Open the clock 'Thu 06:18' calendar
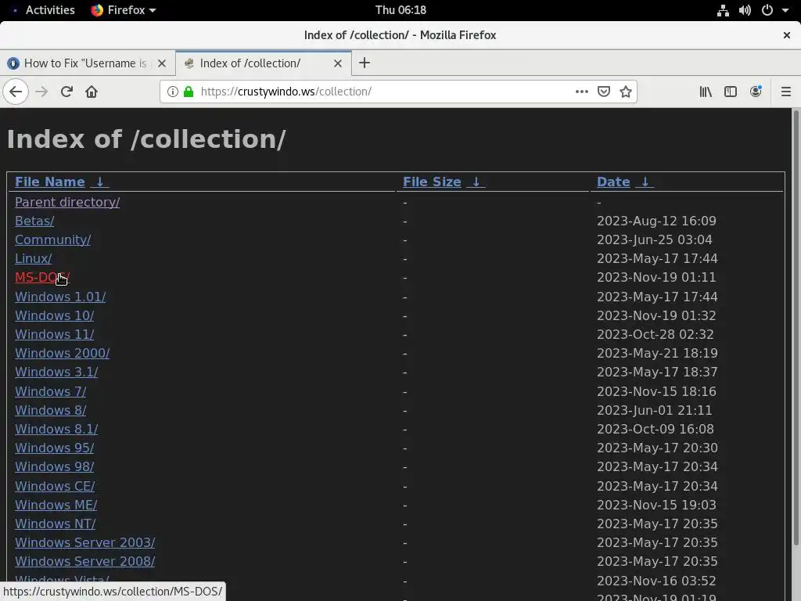The image size is (801, 601). pos(400,9)
